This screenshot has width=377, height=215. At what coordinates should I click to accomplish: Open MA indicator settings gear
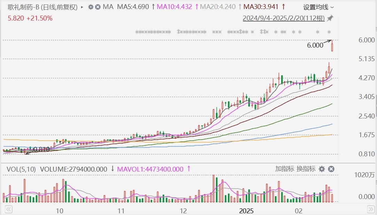coord(91,7)
